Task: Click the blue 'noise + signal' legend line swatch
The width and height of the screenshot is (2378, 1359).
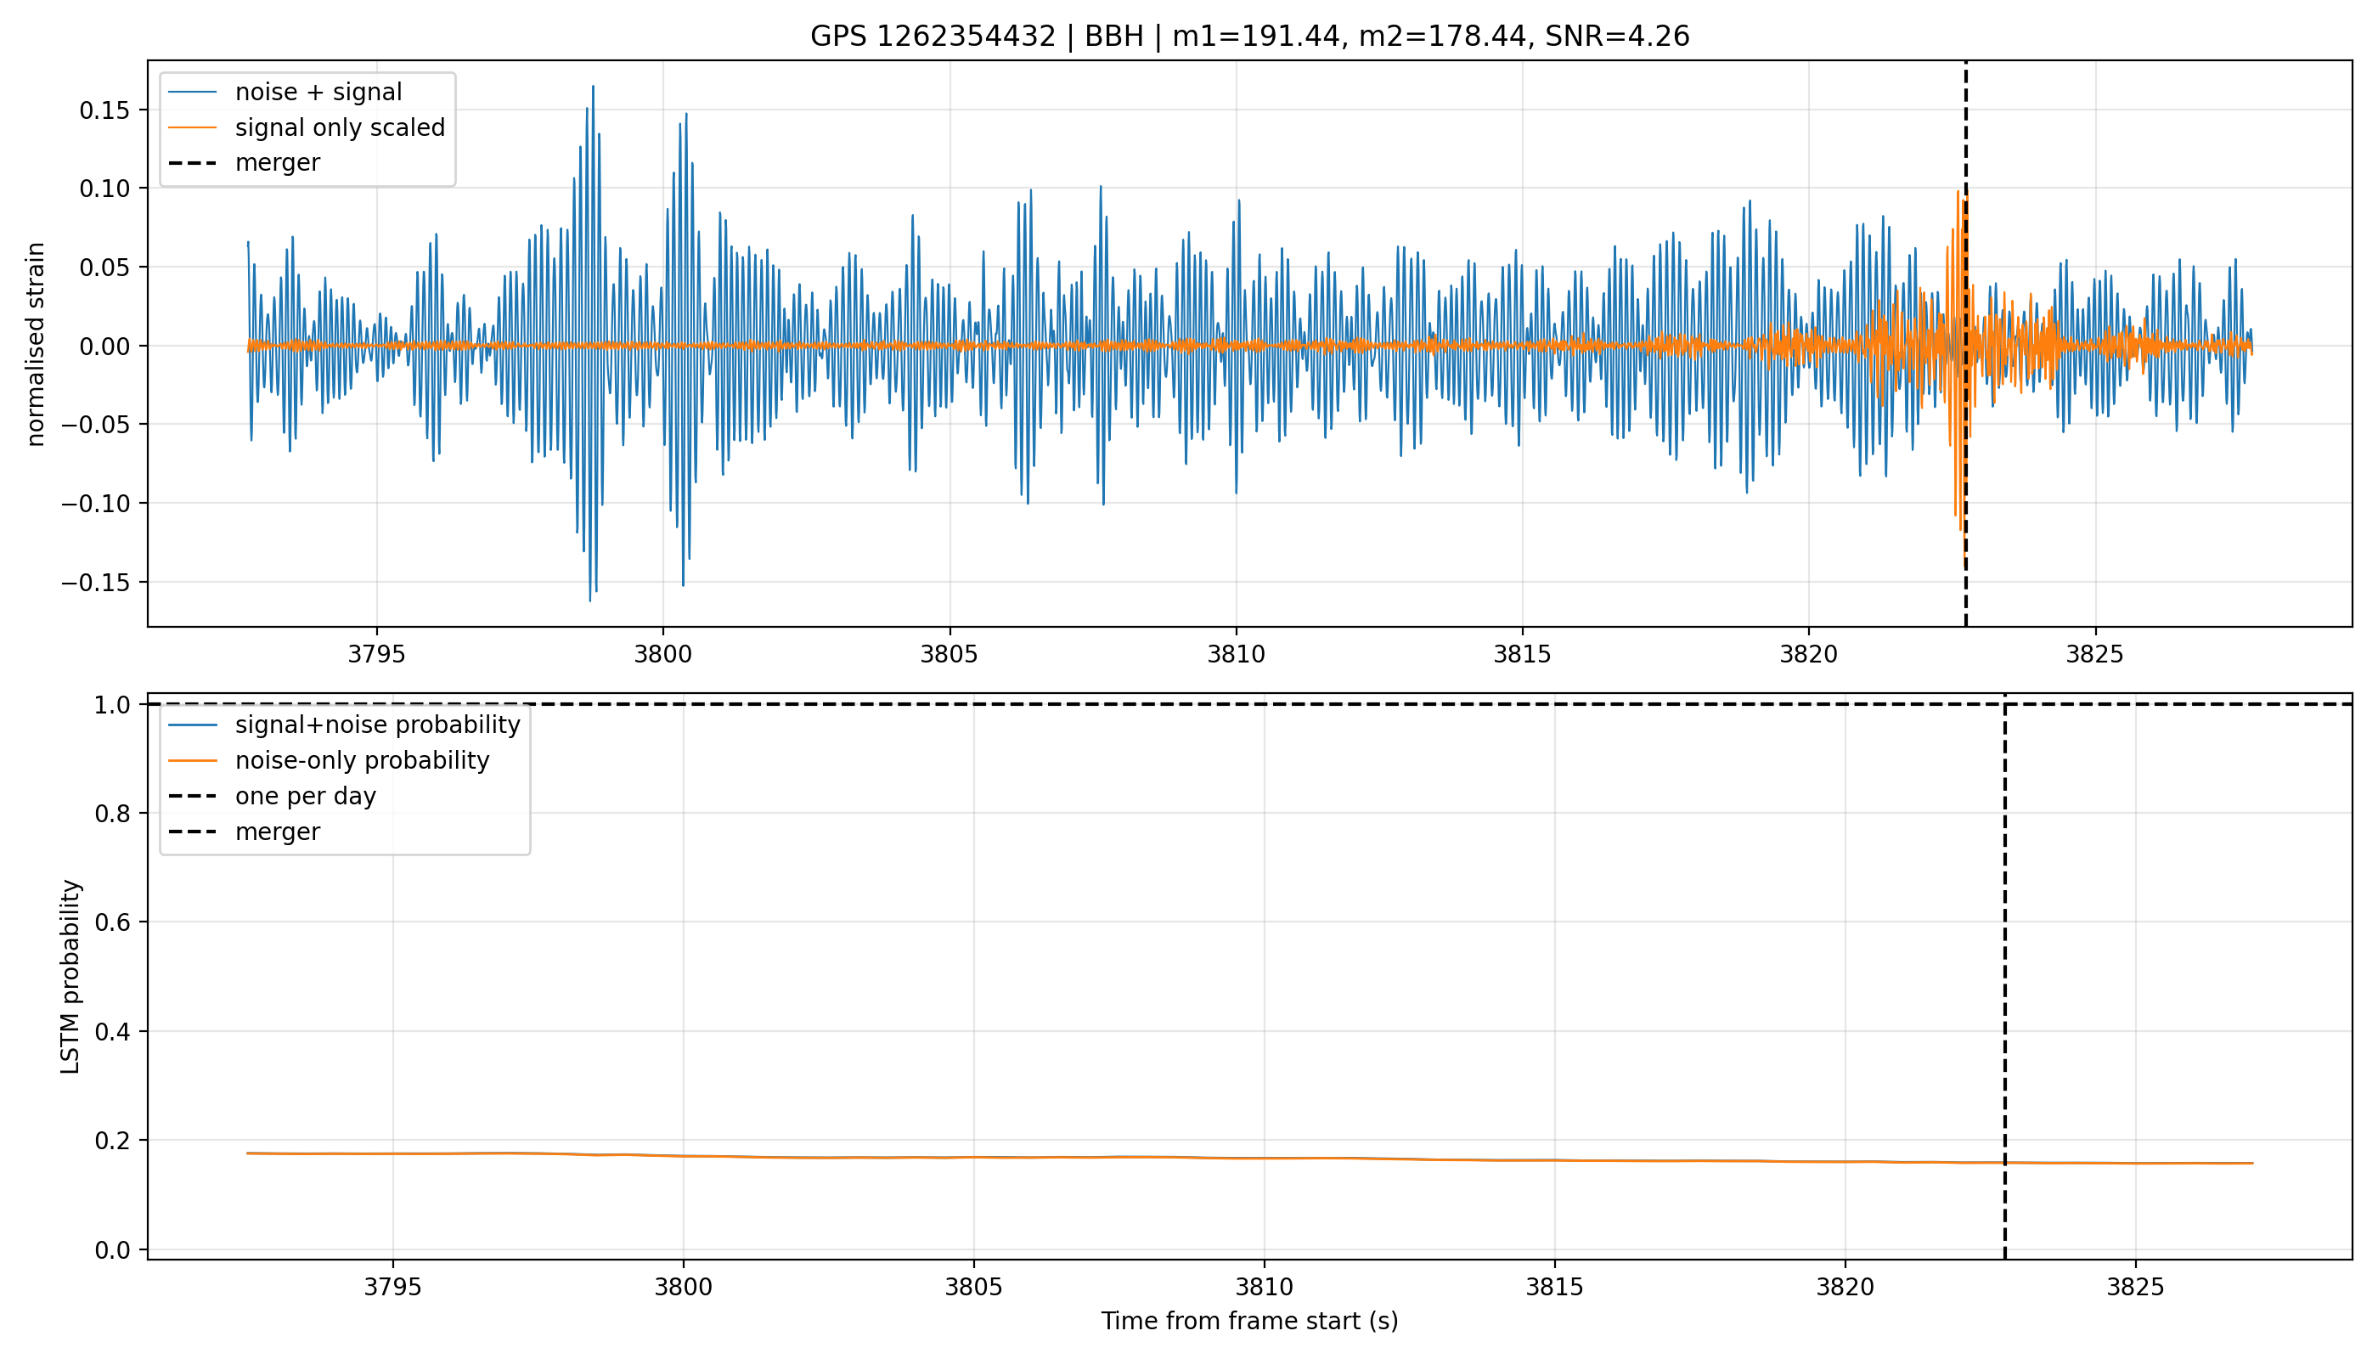Action: pos(192,93)
